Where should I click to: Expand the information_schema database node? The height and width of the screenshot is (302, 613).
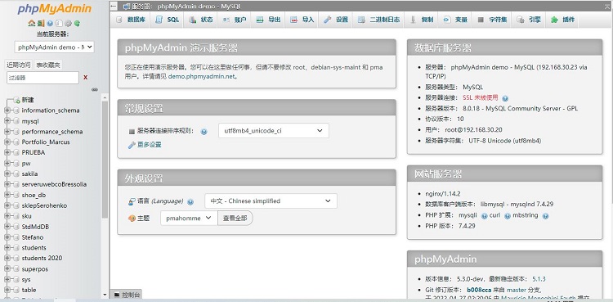pyautogui.click(x=7, y=110)
